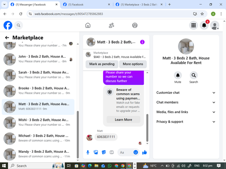This screenshot has width=226, height=169.
Task: Bookmark this page with star
Action: coord(202,14)
